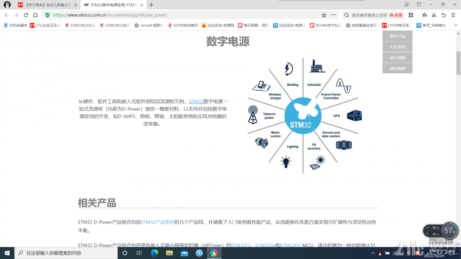Open the browser home page

click(x=35, y=15)
